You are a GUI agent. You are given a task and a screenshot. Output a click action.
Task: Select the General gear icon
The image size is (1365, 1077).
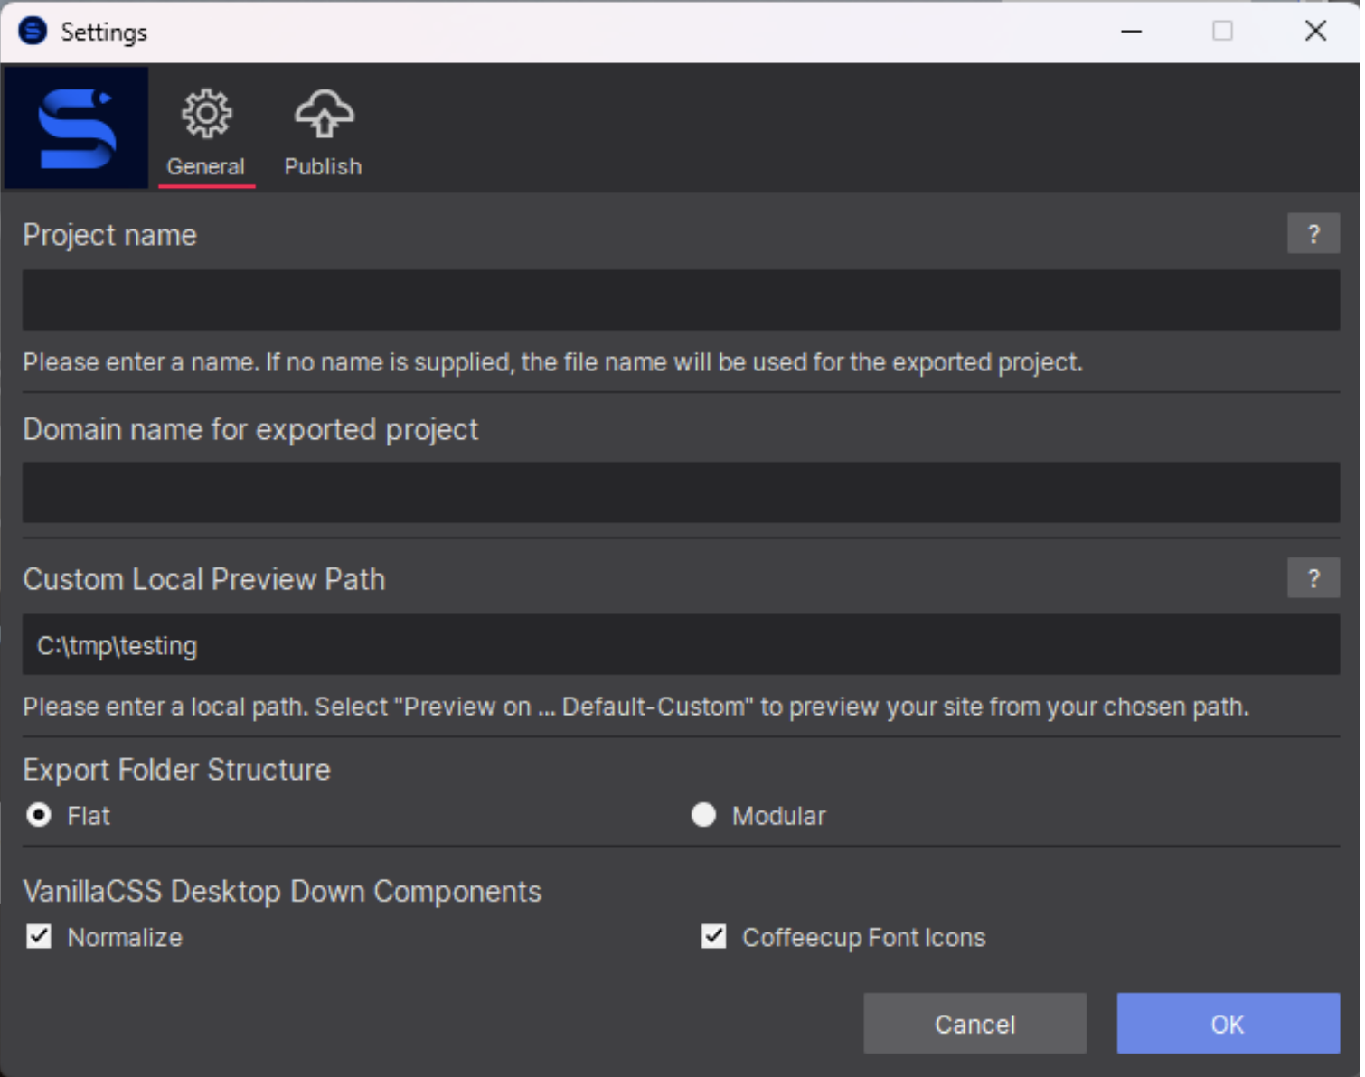pos(206,115)
